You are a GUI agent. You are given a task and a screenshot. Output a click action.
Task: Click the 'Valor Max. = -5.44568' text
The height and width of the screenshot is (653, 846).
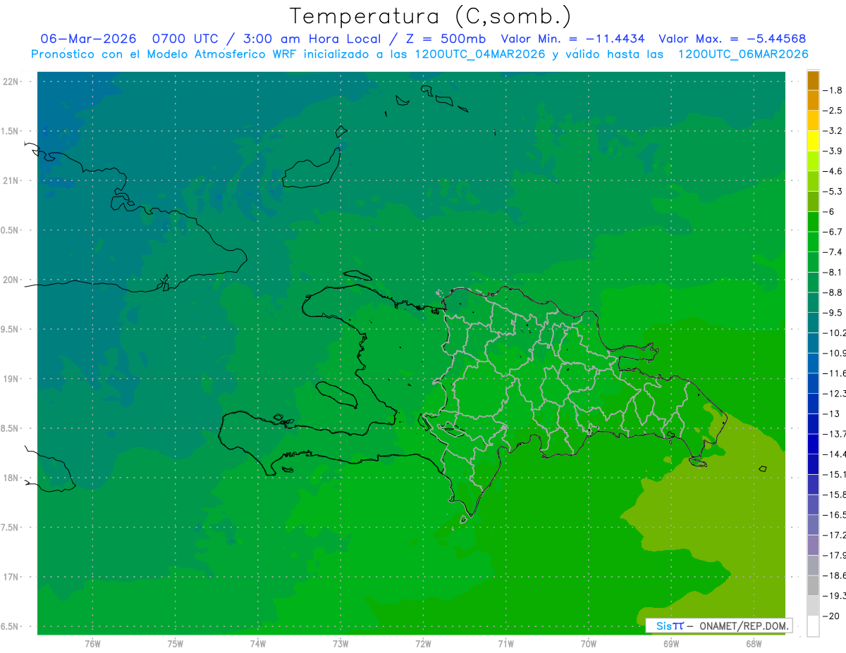coord(732,39)
